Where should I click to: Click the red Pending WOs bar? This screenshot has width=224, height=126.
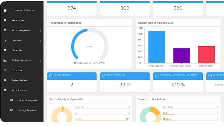206,55
